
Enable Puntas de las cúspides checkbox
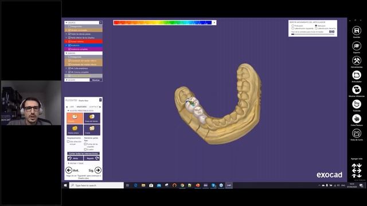85,144
